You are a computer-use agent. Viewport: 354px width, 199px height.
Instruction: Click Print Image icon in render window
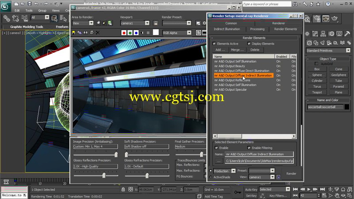pos(92,33)
